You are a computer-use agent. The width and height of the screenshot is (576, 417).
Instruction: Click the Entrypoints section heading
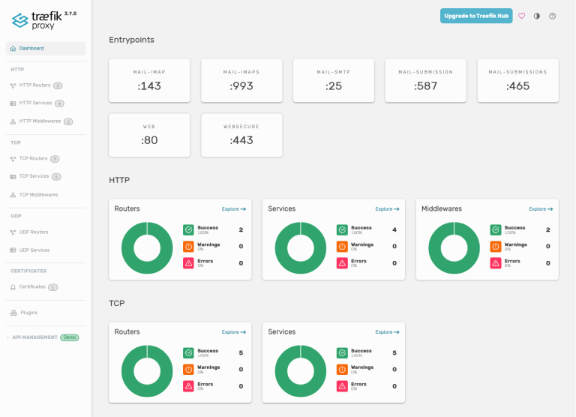(x=131, y=40)
